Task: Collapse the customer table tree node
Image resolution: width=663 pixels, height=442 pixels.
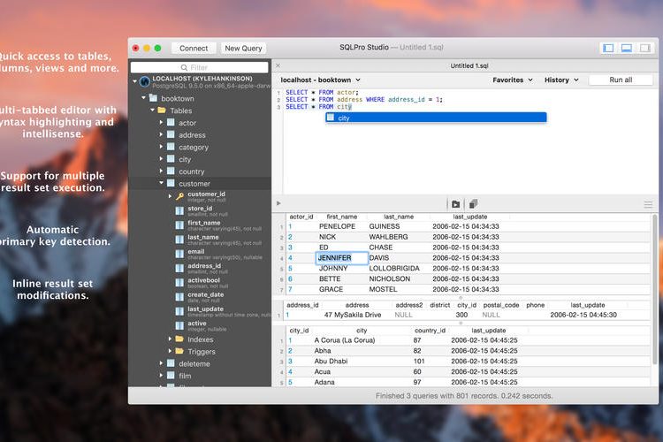Action: click(161, 184)
